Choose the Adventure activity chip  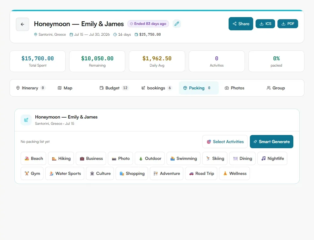point(167,173)
